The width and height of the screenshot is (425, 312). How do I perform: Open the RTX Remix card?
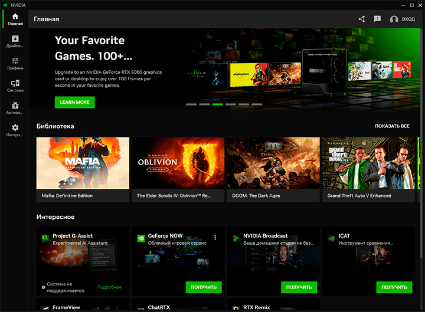pyautogui.click(x=273, y=304)
